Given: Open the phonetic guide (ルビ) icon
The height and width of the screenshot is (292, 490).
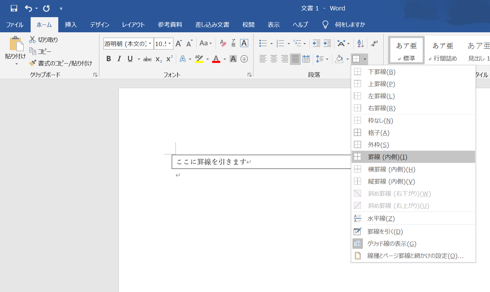Looking at the screenshot, I should pos(233,43).
